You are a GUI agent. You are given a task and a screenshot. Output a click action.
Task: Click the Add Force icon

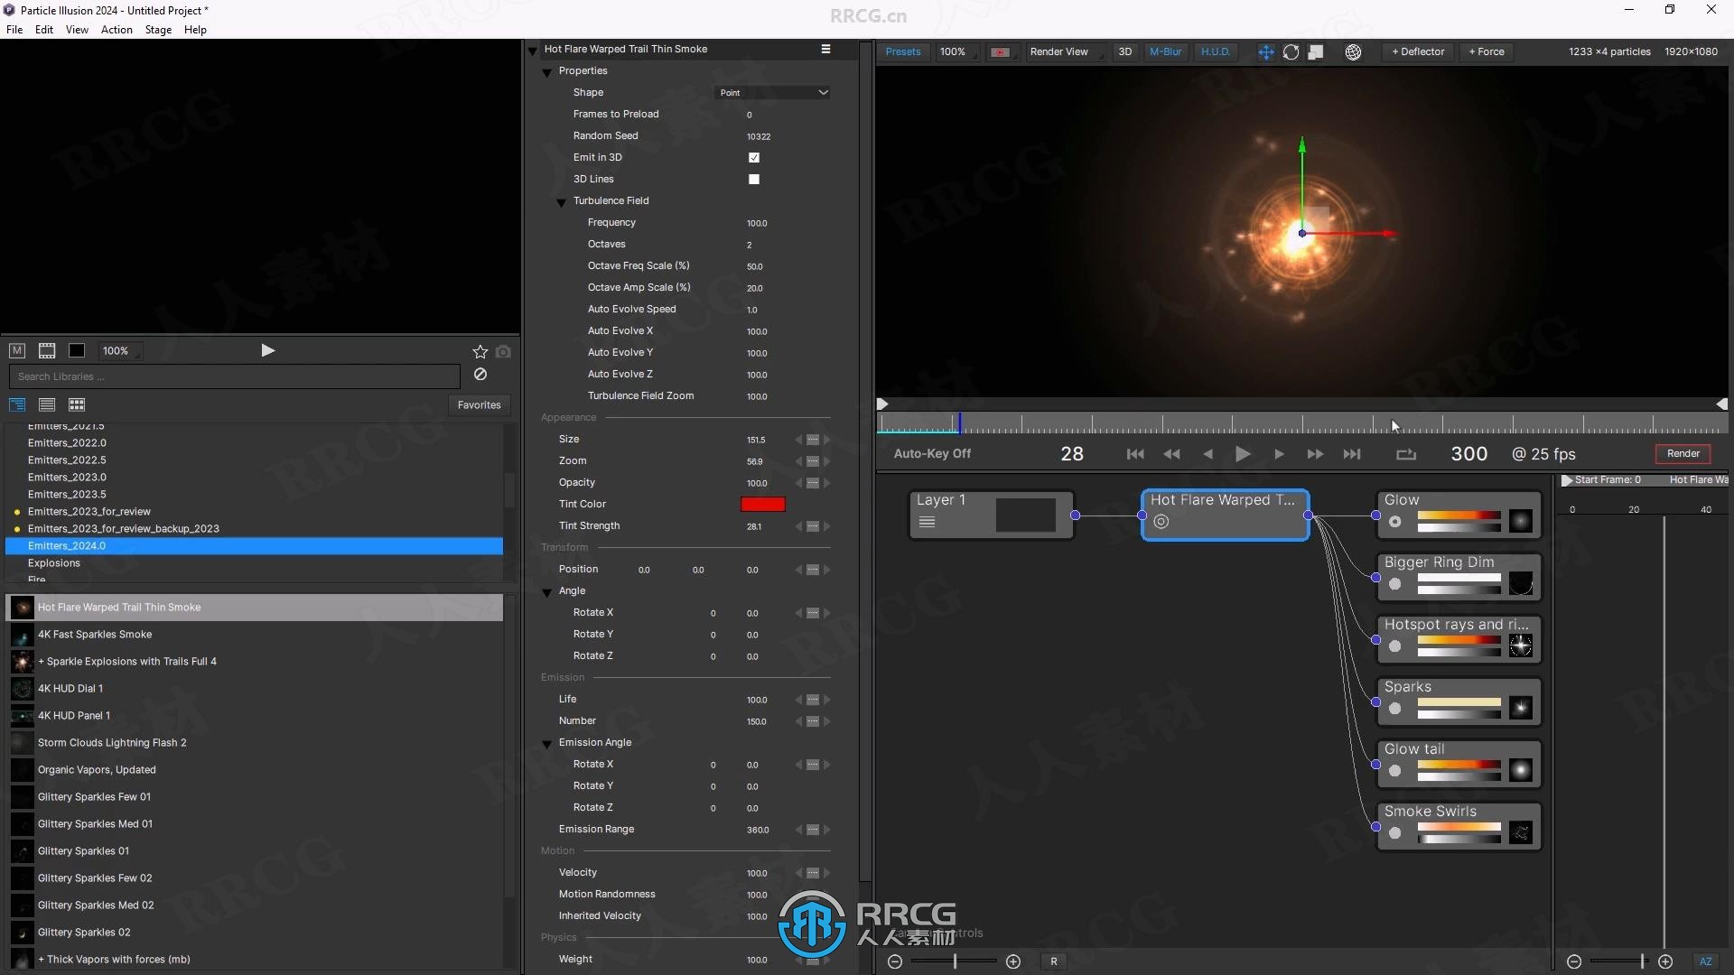(1490, 51)
